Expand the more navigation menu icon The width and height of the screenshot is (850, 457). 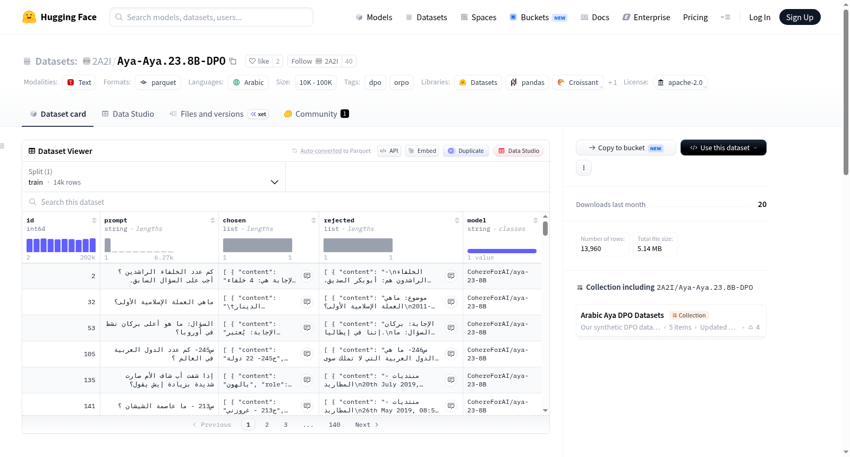(x=725, y=17)
